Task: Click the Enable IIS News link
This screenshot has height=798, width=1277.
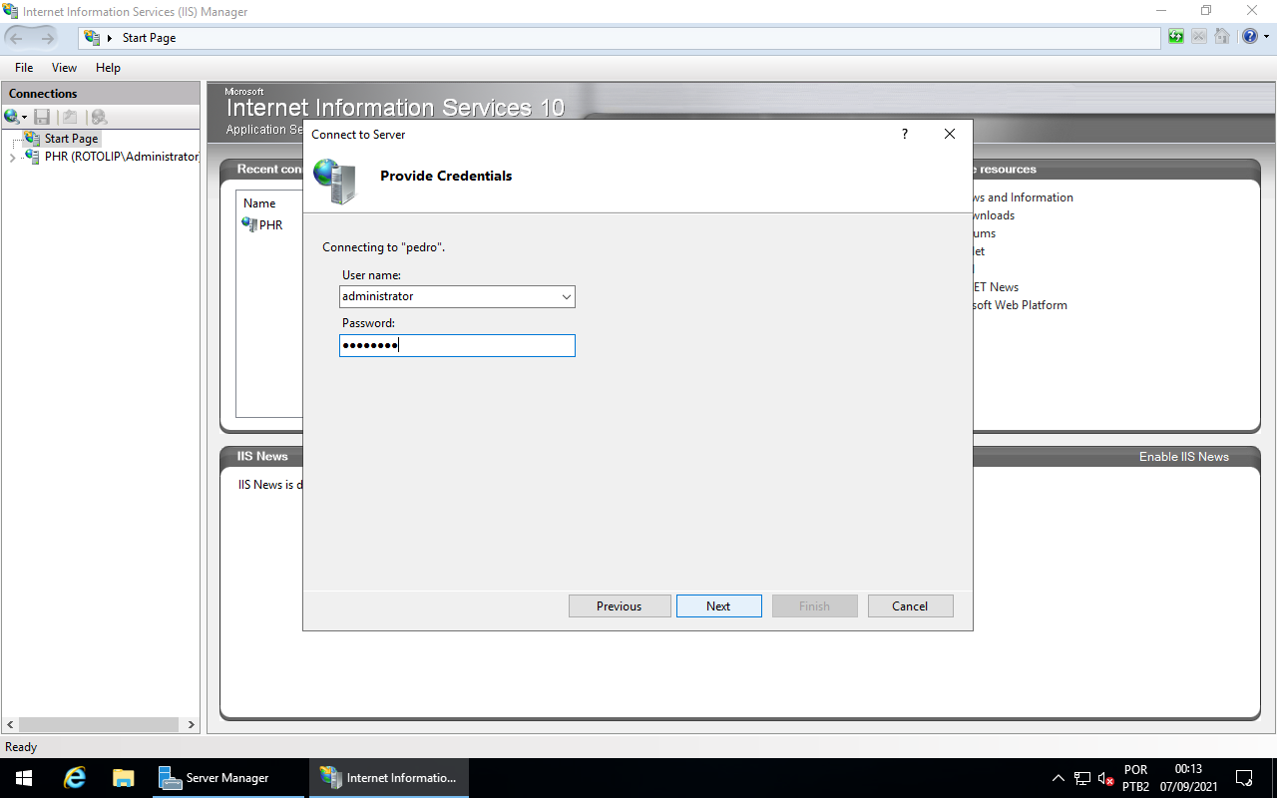Action: pyautogui.click(x=1184, y=456)
